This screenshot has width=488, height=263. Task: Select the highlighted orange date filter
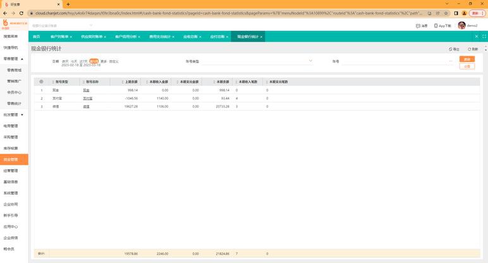click(94, 61)
